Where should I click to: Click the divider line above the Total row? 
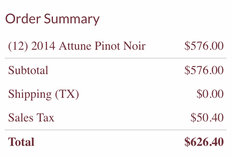point(116,130)
